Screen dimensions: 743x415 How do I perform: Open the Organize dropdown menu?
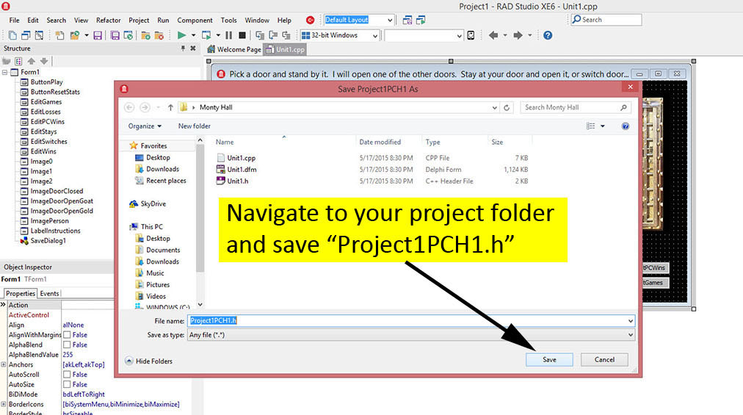(x=145, y=126)
